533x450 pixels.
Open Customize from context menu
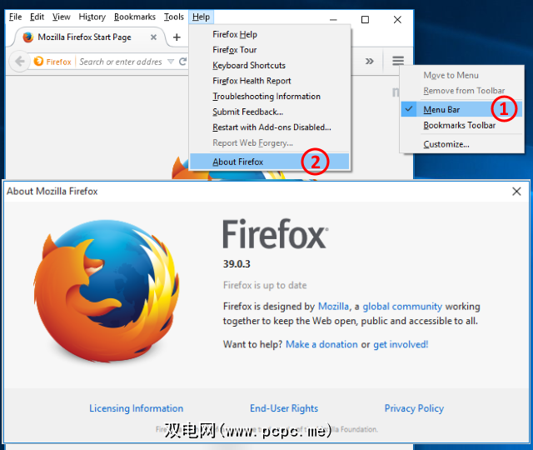[x=461, y=144]
